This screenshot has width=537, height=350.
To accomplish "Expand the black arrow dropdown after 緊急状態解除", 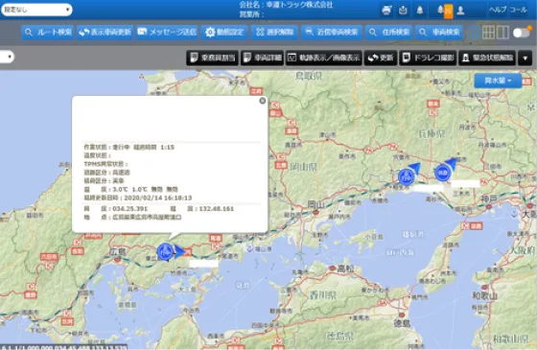I will (525, 58).
